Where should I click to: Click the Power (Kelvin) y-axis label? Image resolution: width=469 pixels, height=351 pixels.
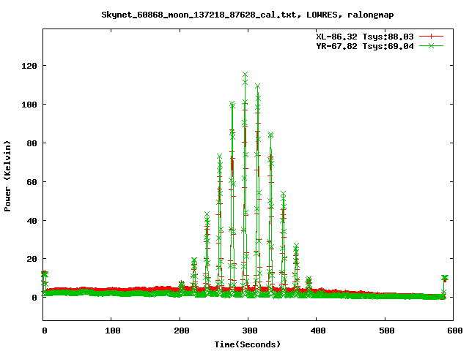7,176
